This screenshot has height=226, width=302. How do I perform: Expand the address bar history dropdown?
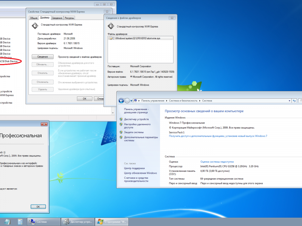289,101
